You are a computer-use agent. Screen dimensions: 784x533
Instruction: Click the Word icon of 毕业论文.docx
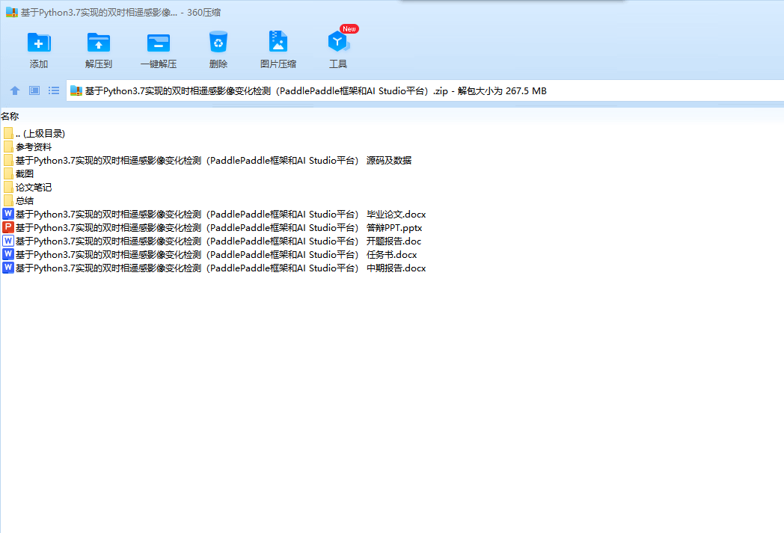8,214
